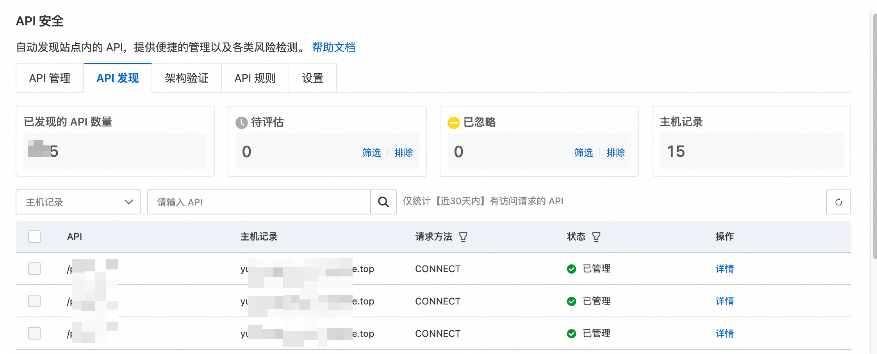
Task: Check the second API row checkbox
Action: click(x=34, y=301)
